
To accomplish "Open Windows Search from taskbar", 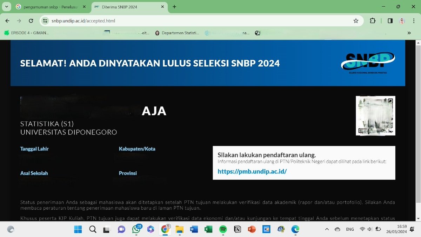I will pyautogui.click(x=92, y=229).
